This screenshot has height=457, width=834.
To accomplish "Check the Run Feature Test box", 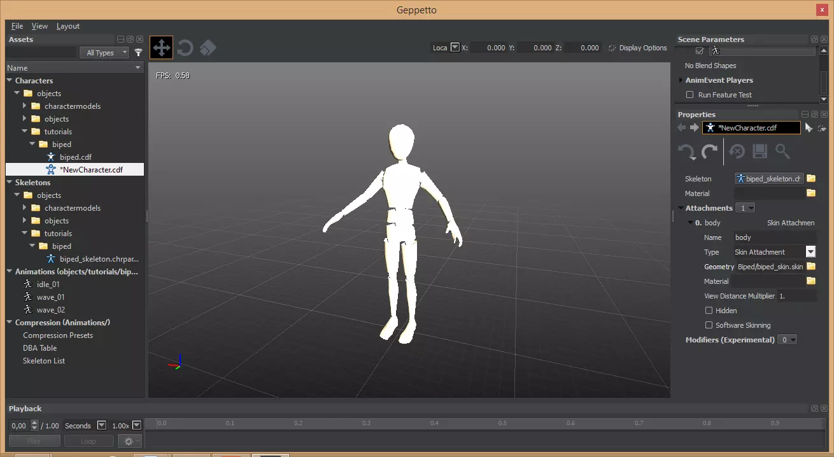I will tap(689, 95).
